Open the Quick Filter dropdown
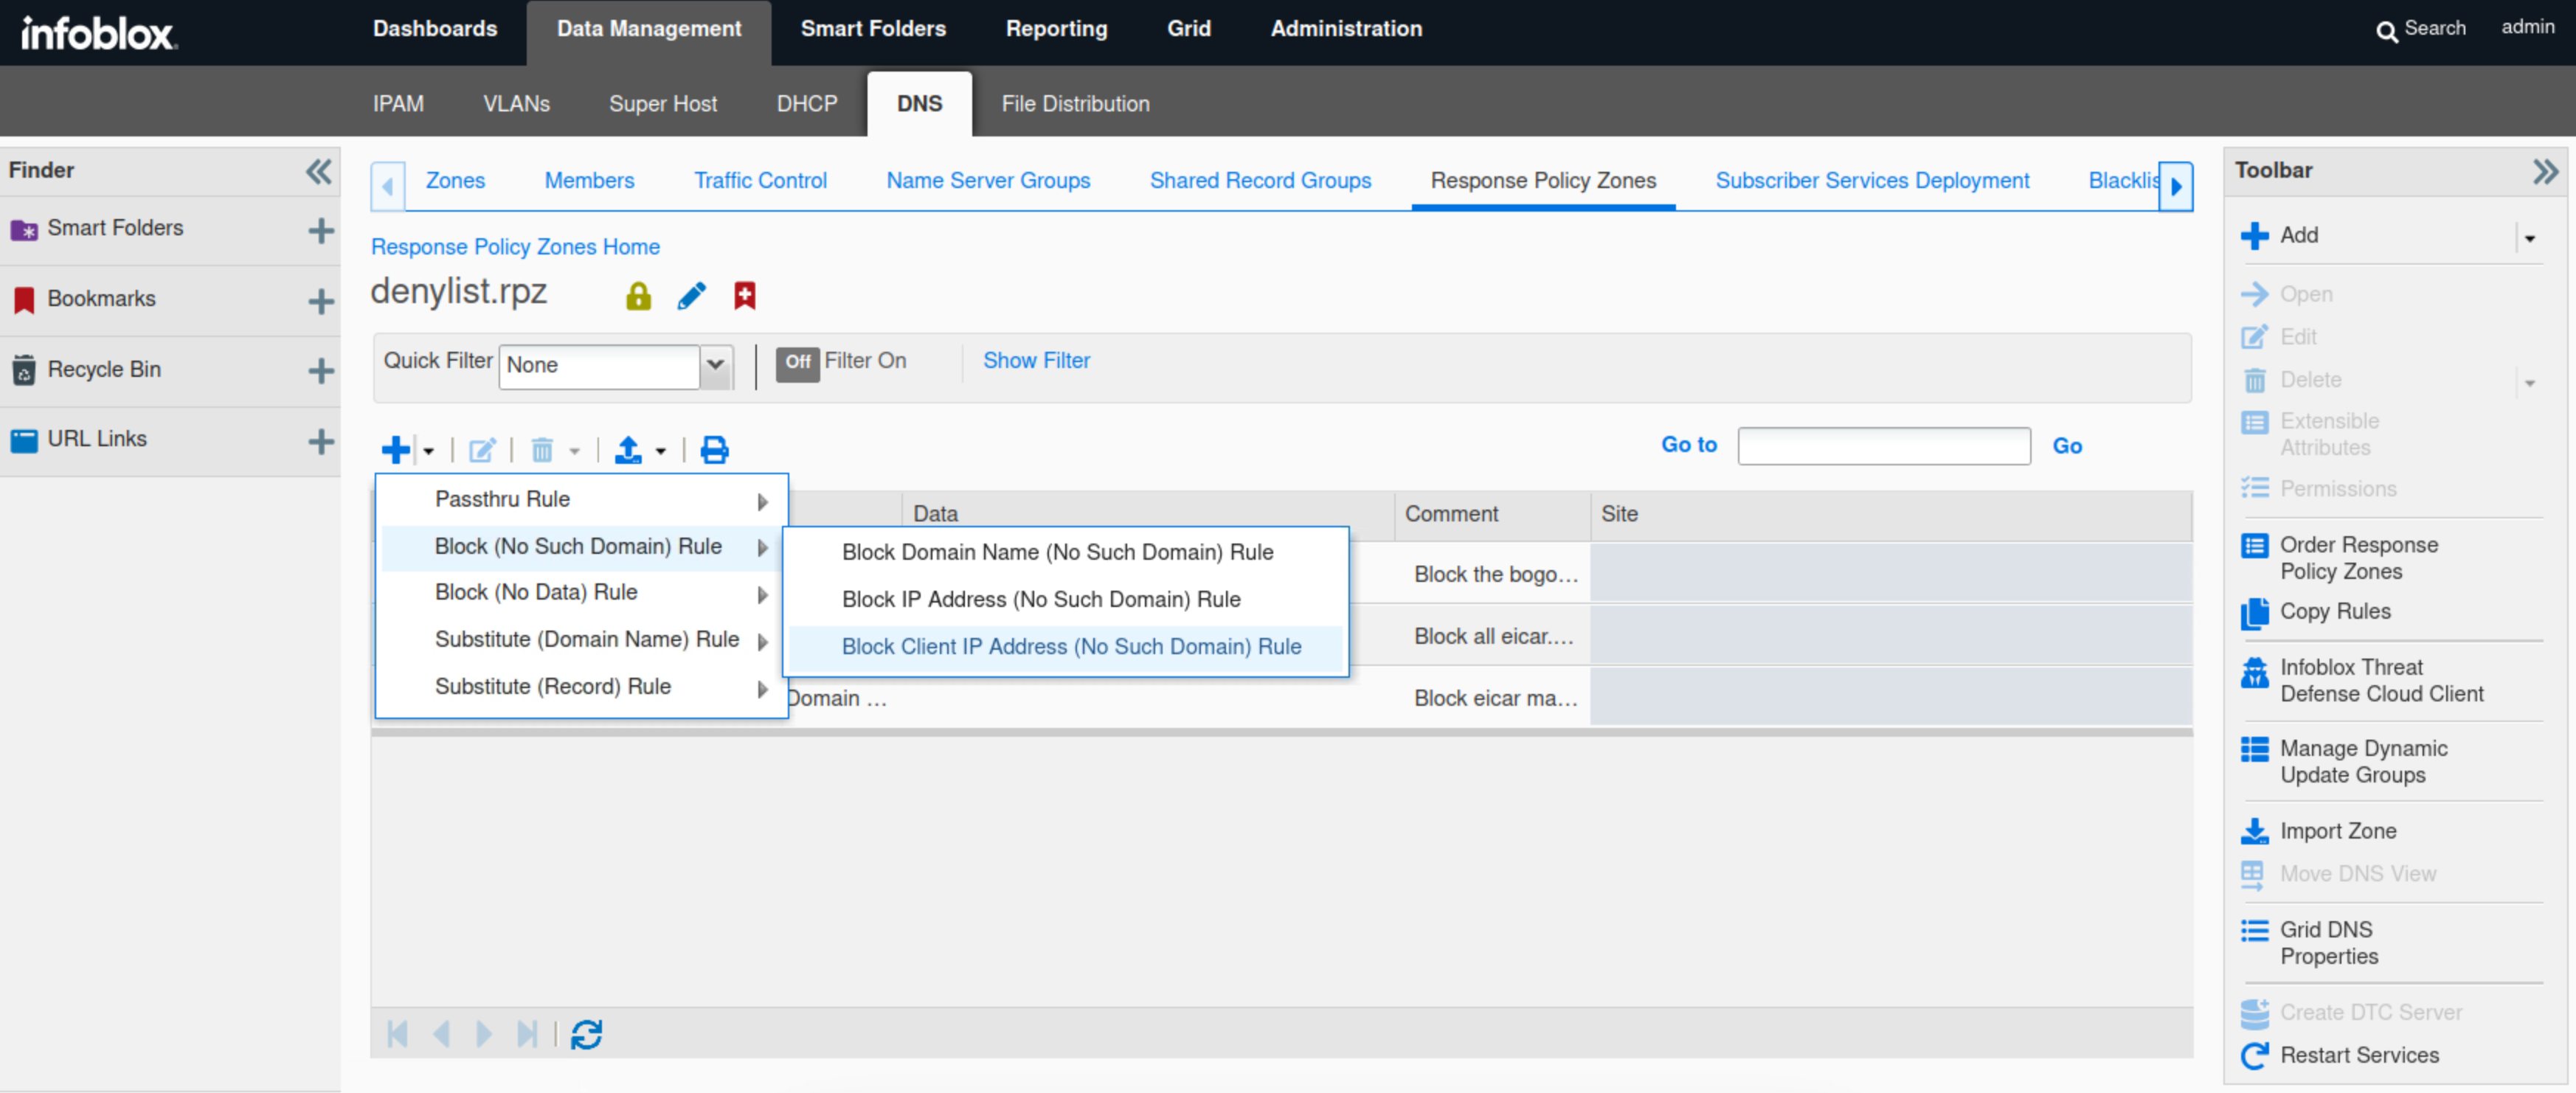 point(715,365)
